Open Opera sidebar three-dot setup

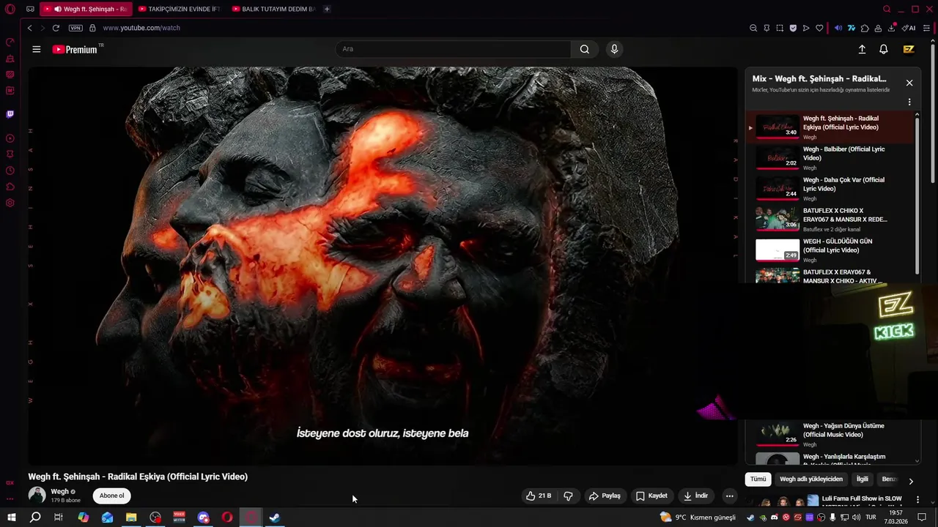point(10,498)
